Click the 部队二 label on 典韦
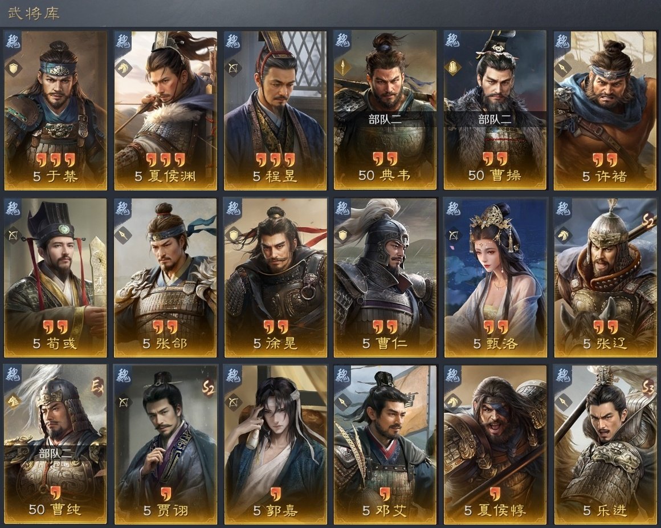Image resolution: width=661 pixels, height=528 pixels. pyautogui.click(x=385, y=119)
